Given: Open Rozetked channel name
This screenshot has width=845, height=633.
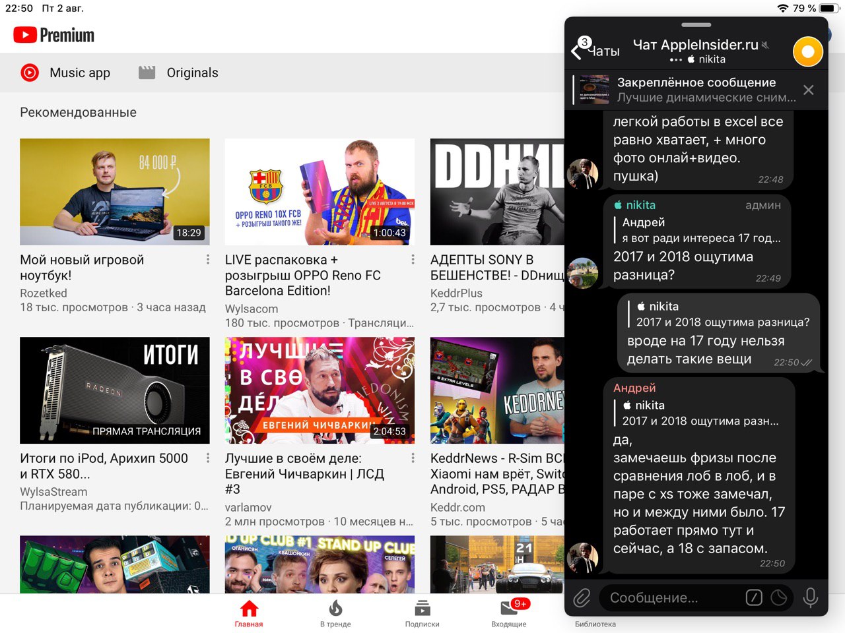Looking at the screenshot, I should [44, 293].
